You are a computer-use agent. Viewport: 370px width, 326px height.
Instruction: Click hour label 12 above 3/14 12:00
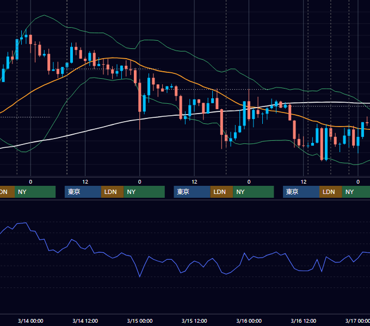coord(85,182)
